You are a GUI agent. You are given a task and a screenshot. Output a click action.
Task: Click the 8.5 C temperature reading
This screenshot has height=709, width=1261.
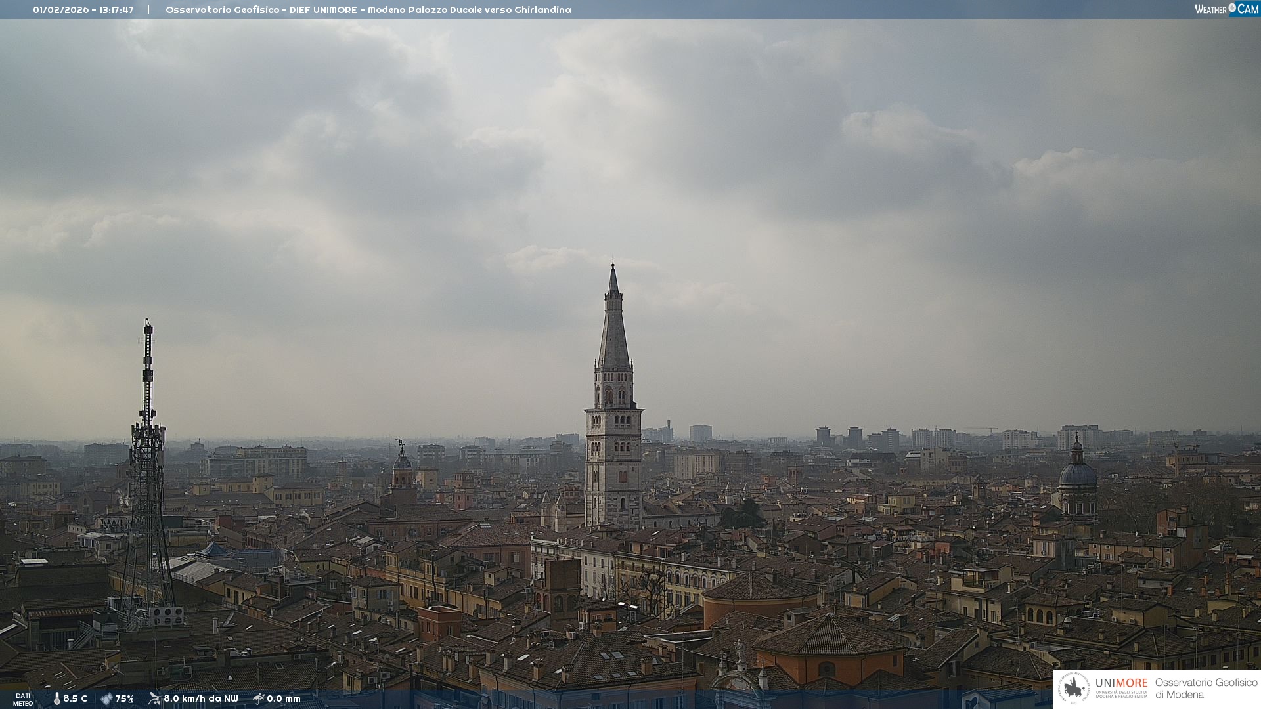[76, 698]
